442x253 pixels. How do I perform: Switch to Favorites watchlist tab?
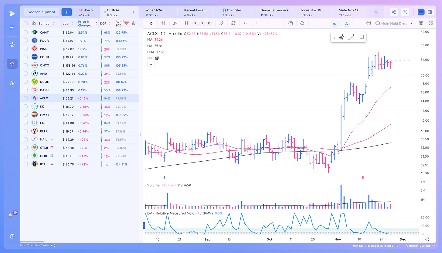pos(233,12)
